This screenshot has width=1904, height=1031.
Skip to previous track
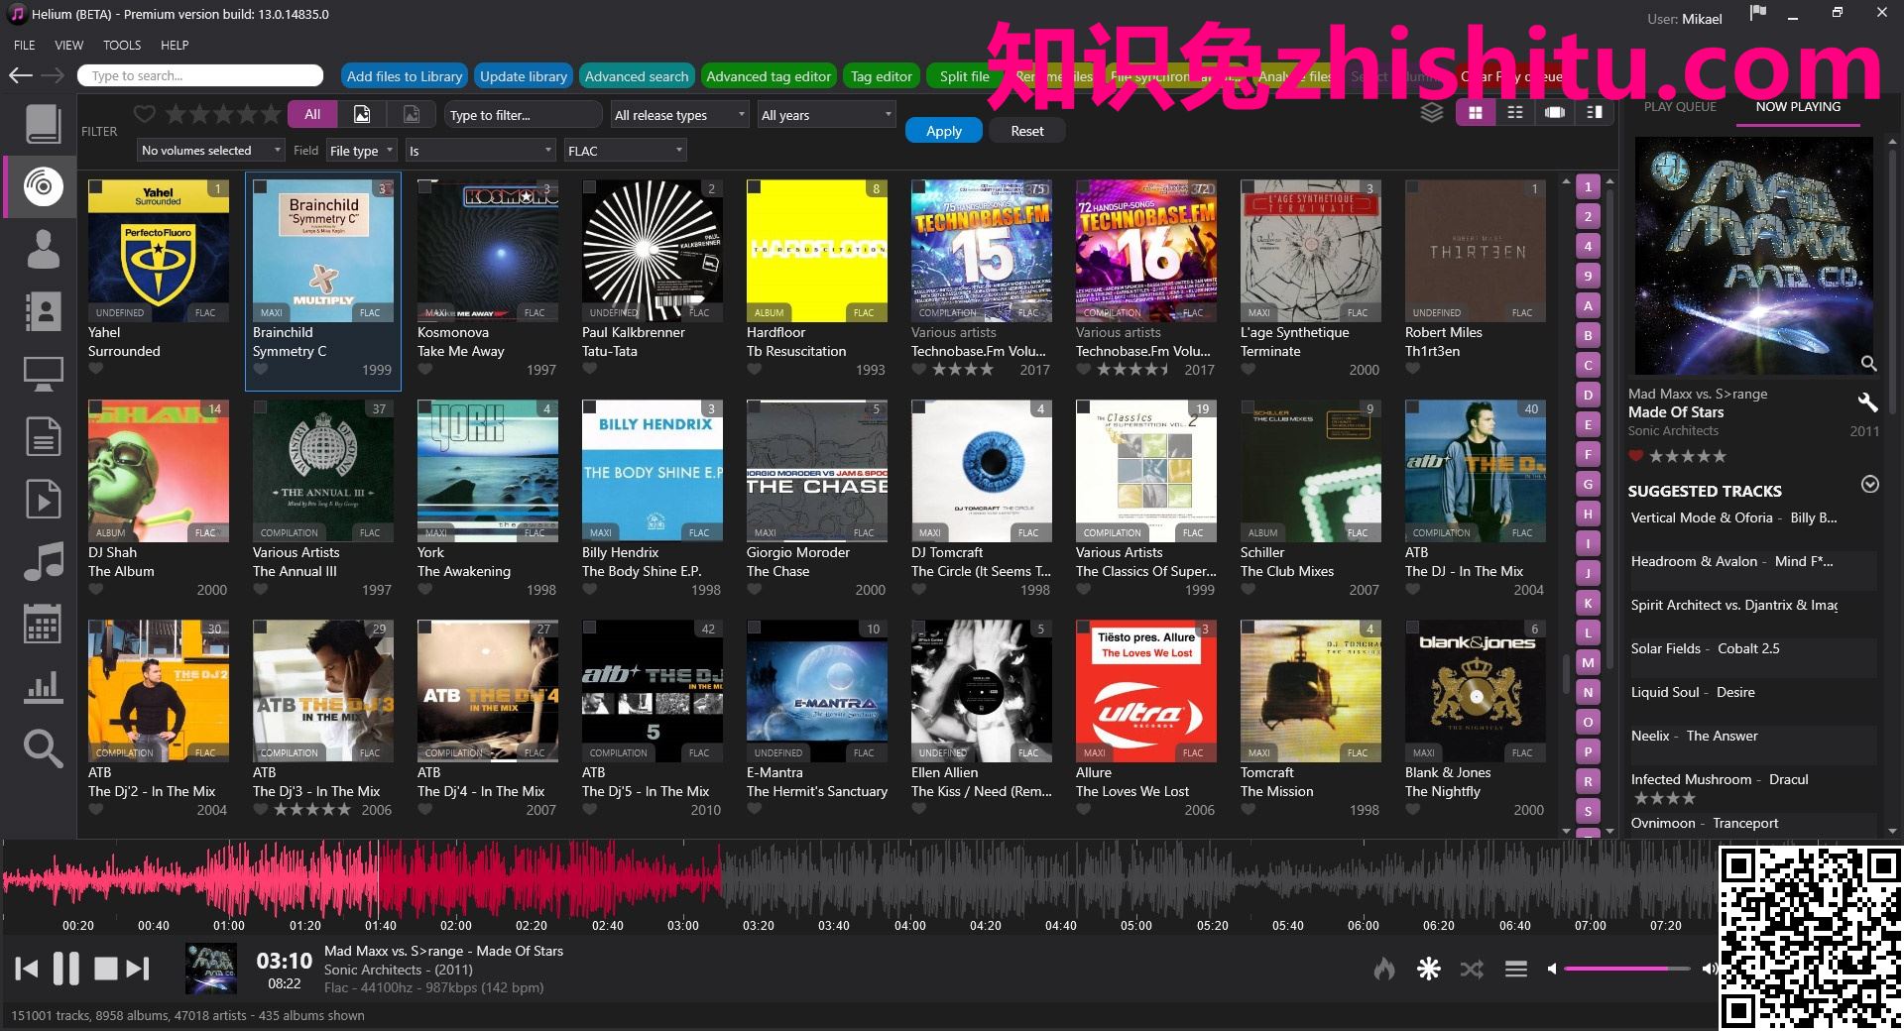point(27,969)
